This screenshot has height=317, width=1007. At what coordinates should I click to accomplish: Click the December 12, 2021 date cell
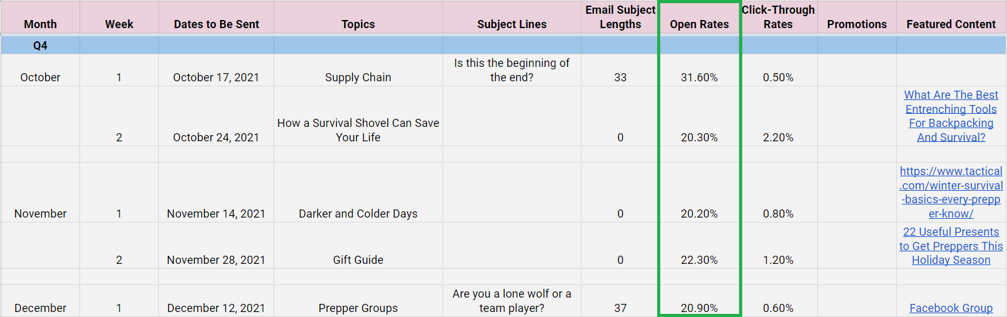[216, 301]
